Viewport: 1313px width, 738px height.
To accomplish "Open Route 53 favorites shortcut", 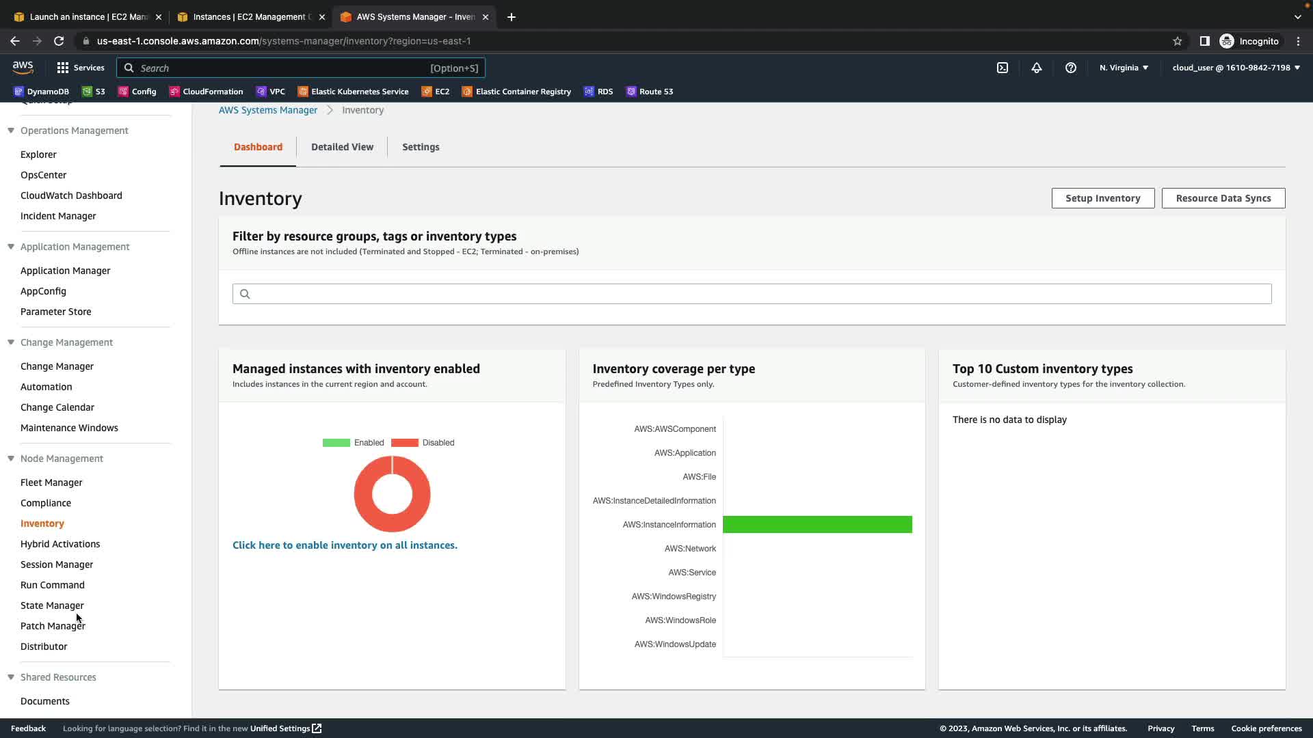I will point(650,92).
